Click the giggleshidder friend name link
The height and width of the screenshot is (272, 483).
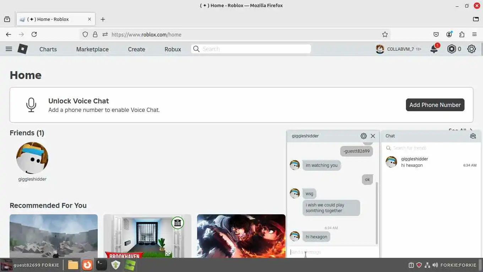(x=32, y=179)
